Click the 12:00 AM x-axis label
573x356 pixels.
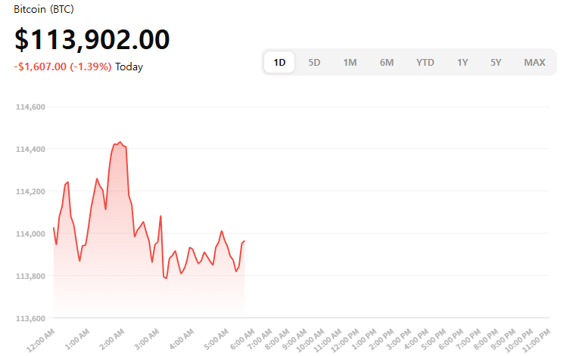click(40, 339)
